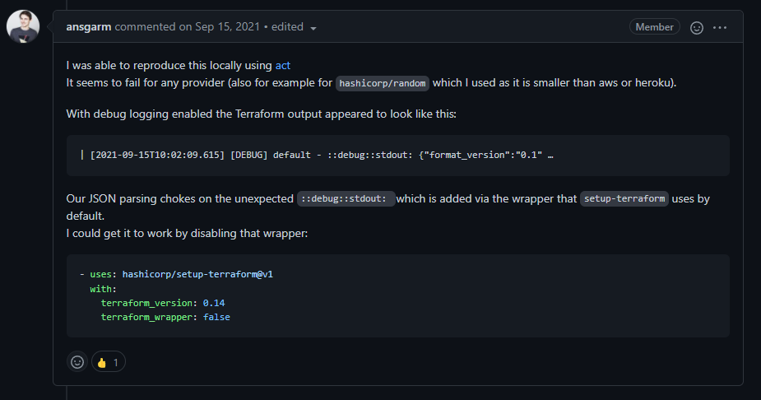
Task: Click the terraform_version value 0.14
Action: coord(214,303)
